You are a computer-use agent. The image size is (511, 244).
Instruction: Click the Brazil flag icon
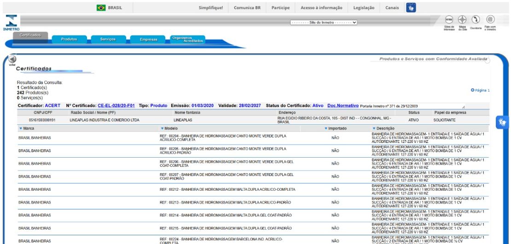(x=101, y=8)
